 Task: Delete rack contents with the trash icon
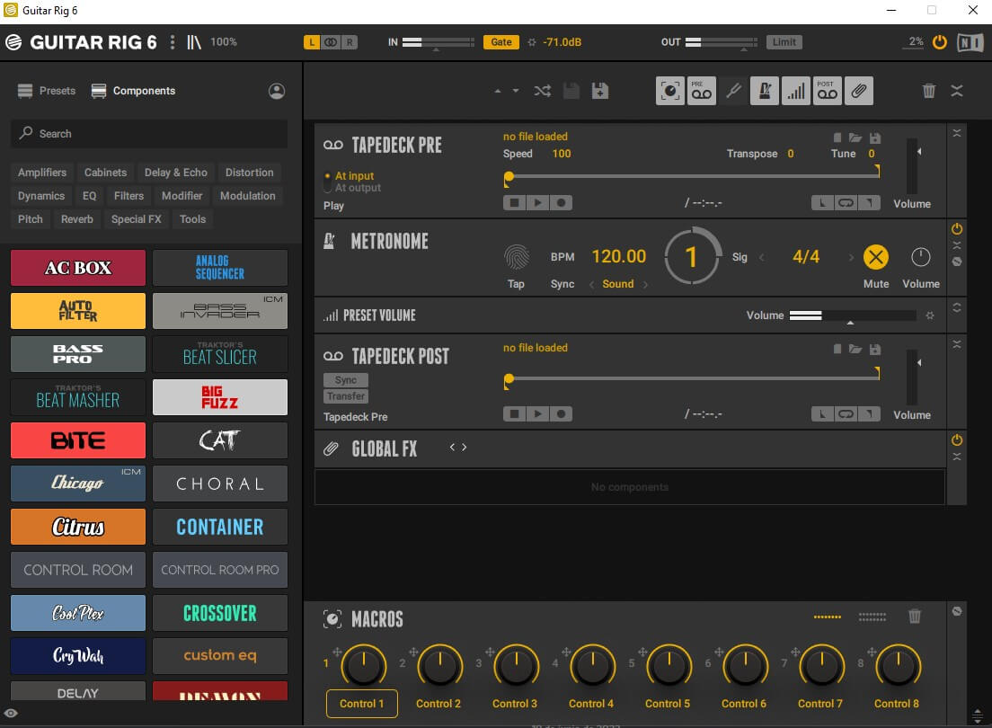pos(929,91)
